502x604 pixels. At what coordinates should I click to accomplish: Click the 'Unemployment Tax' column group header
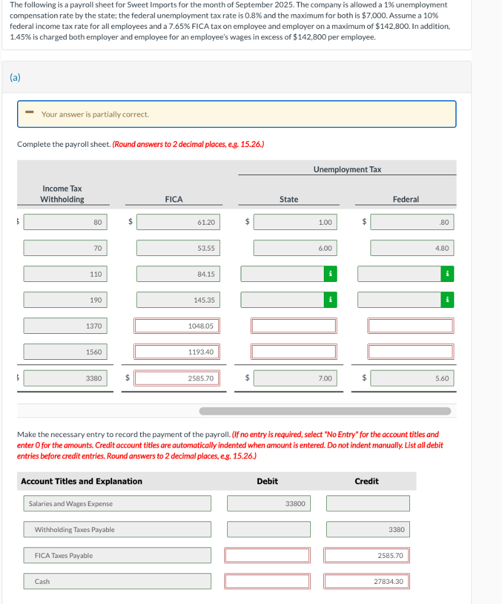pyautogui.click(x=347, y=169)
